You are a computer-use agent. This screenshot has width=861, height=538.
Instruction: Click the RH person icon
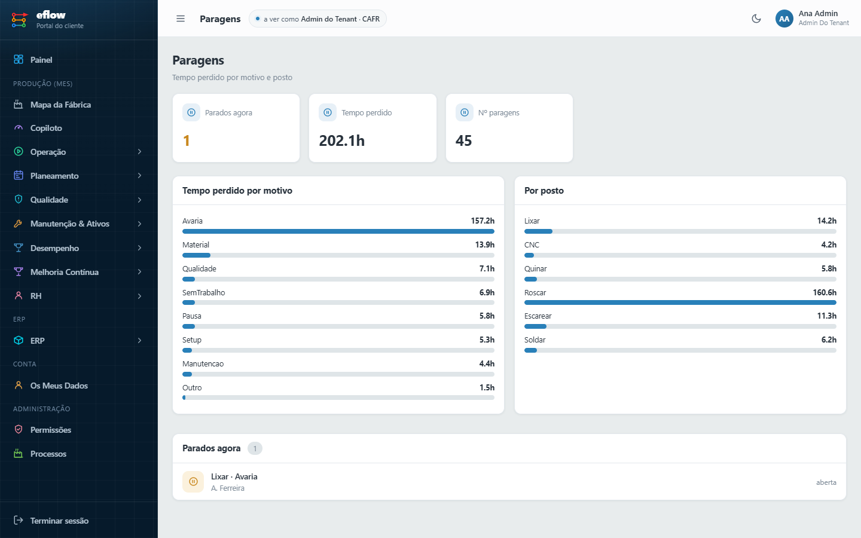pyautogui.click(x=19, y=296)
